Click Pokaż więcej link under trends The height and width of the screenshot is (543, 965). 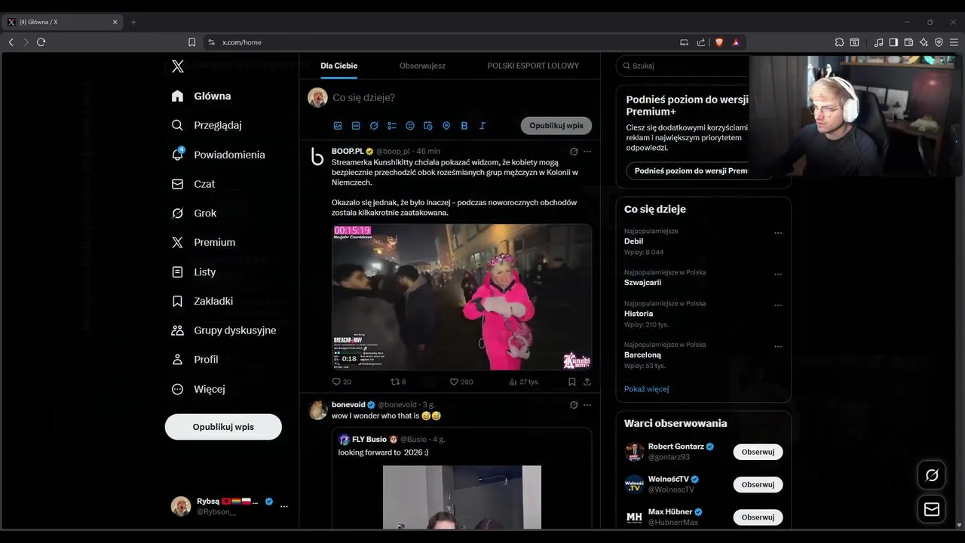pyautogui.click(x=646, y=389)
